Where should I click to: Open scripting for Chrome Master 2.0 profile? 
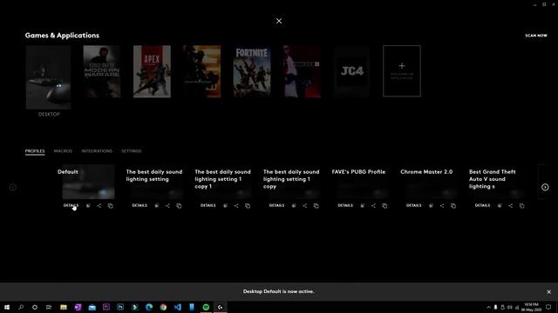(x=431, y=205)
